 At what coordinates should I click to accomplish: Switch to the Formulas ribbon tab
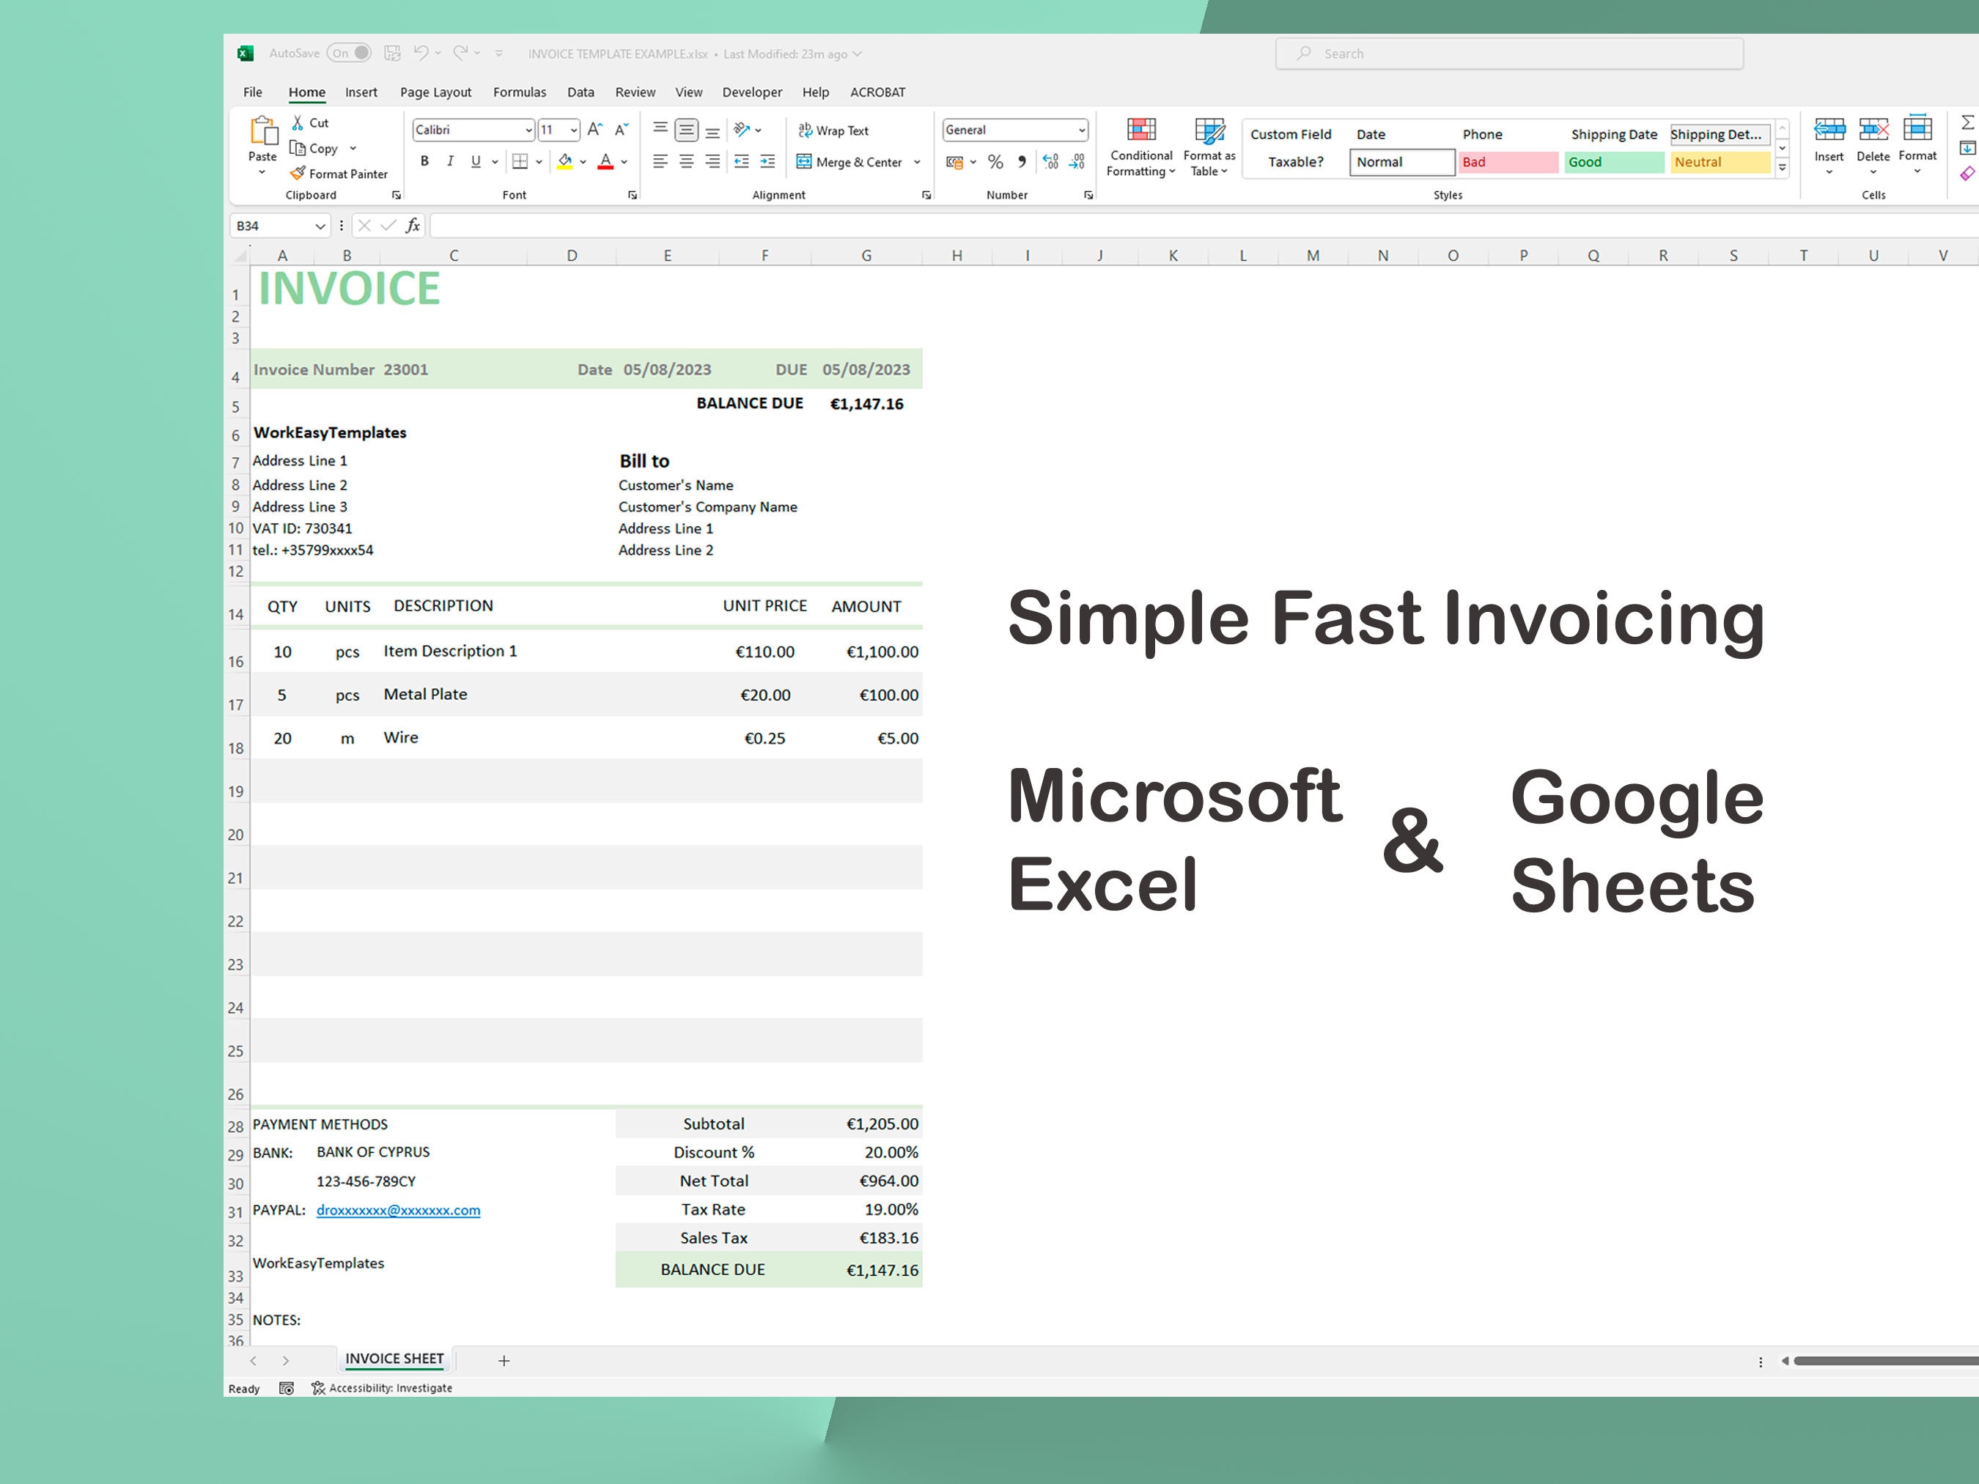[519, 92]
